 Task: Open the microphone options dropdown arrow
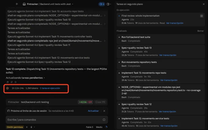pyautogui.click(x=34, y=127)
